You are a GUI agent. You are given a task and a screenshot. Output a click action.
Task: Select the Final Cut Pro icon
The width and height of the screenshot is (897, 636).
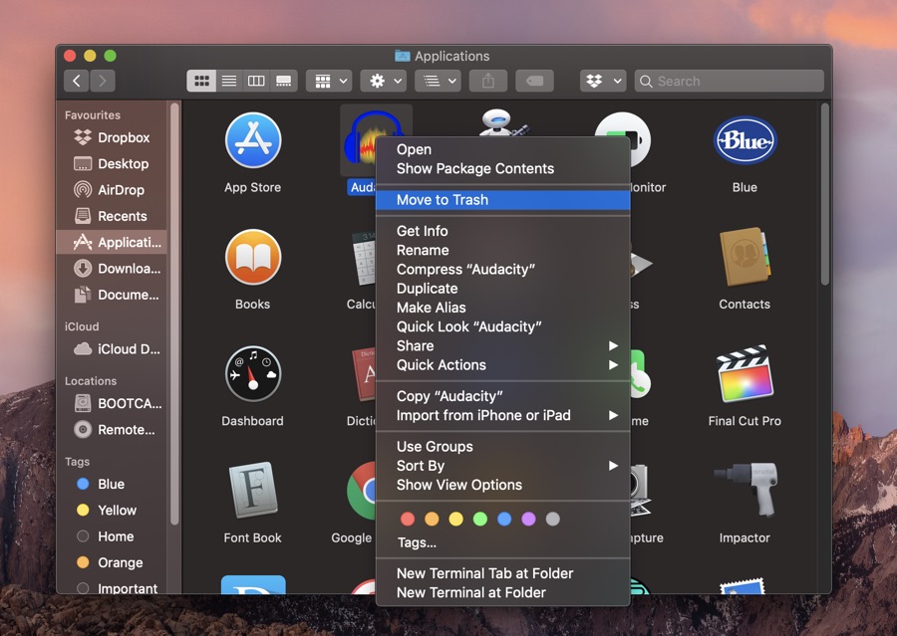click(745, 373)
